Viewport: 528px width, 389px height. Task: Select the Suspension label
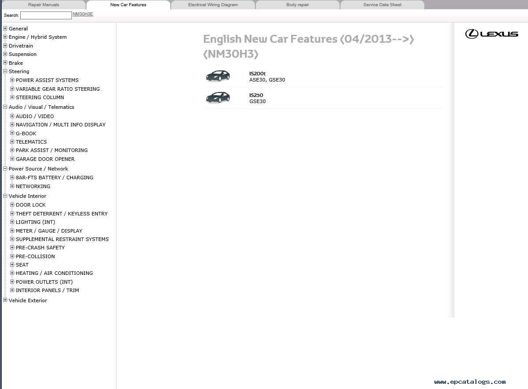coord(22,54)
